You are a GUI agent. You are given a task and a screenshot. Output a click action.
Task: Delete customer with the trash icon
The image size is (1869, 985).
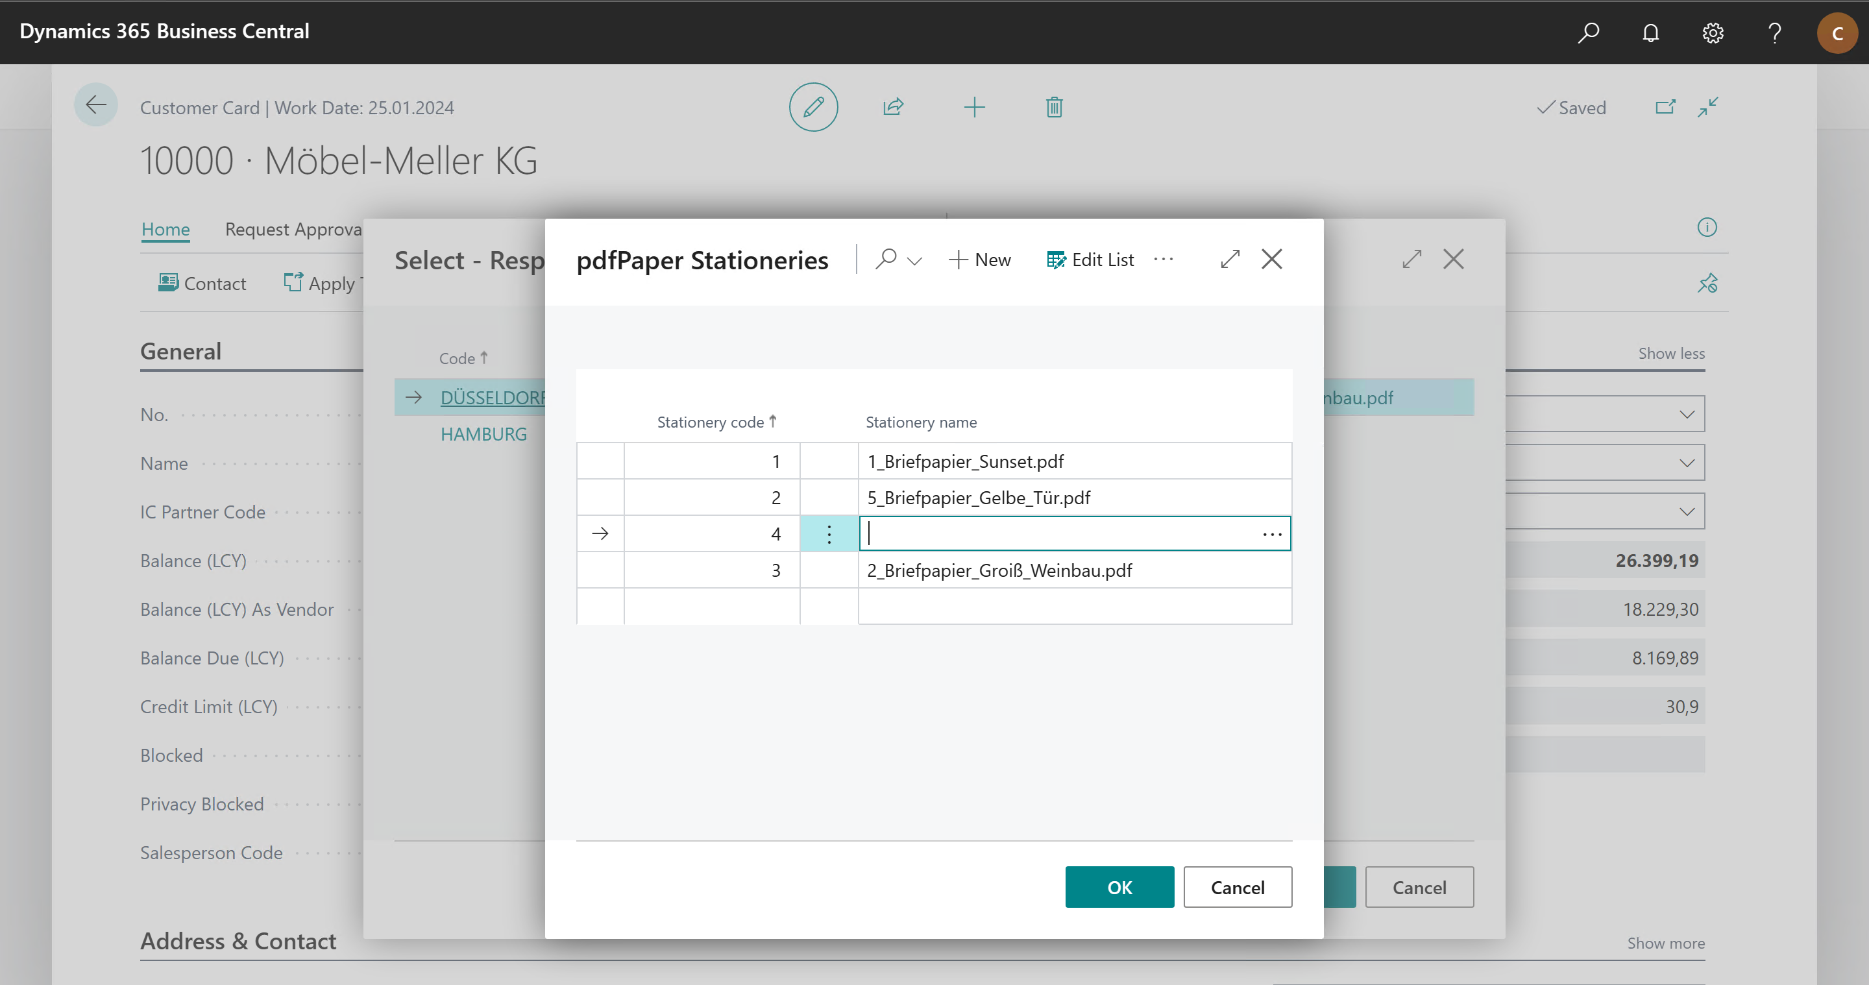(x=1054, y=107)
